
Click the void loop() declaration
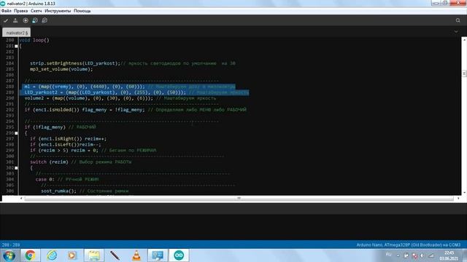[x=34, y=40]
